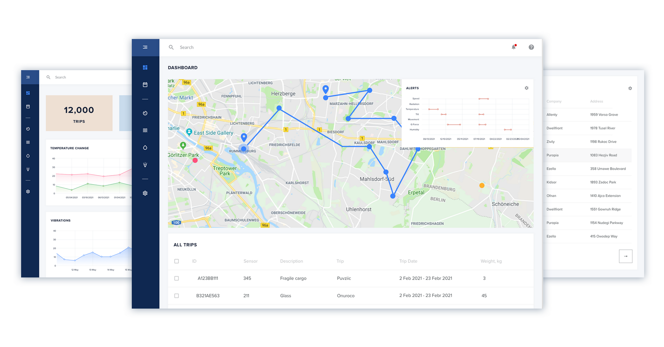The image size is (664, 347).
Task: Tick the checkbox for trip B321AE563
Action: point(176,296)
